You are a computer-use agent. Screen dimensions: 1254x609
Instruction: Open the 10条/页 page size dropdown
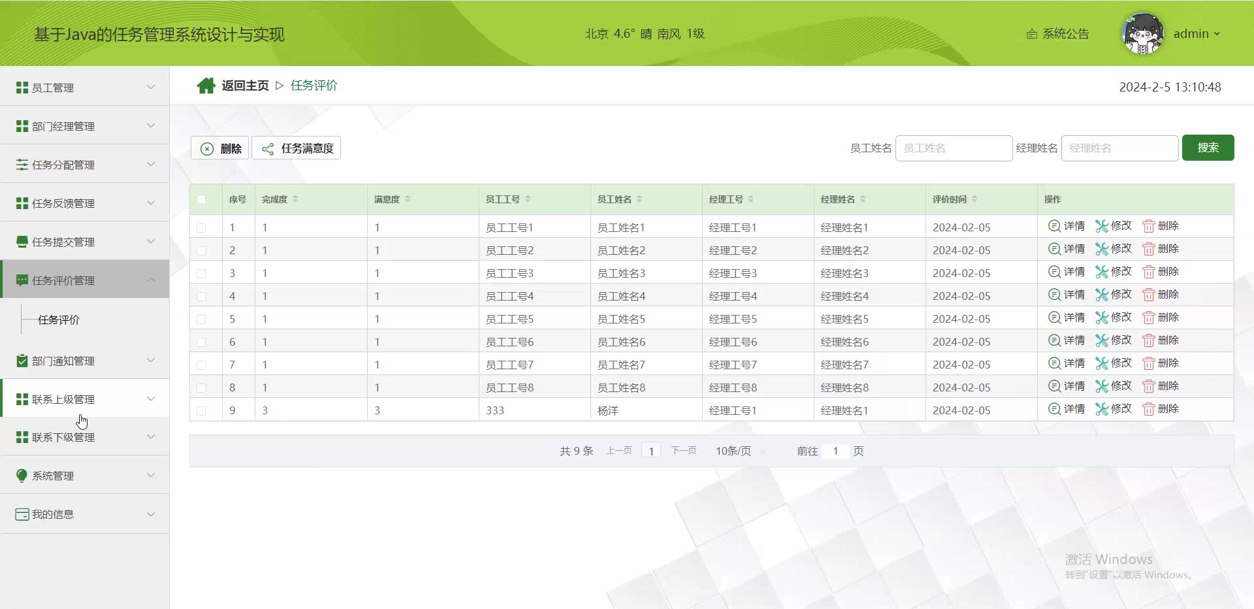(x=741, y=451)
